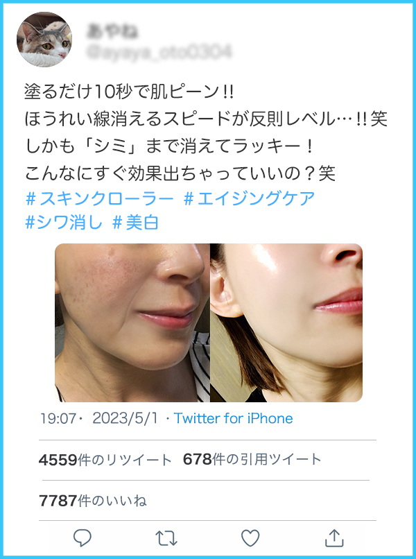
Task: Click the 19:07 timestamp
Action: (58, 418)
